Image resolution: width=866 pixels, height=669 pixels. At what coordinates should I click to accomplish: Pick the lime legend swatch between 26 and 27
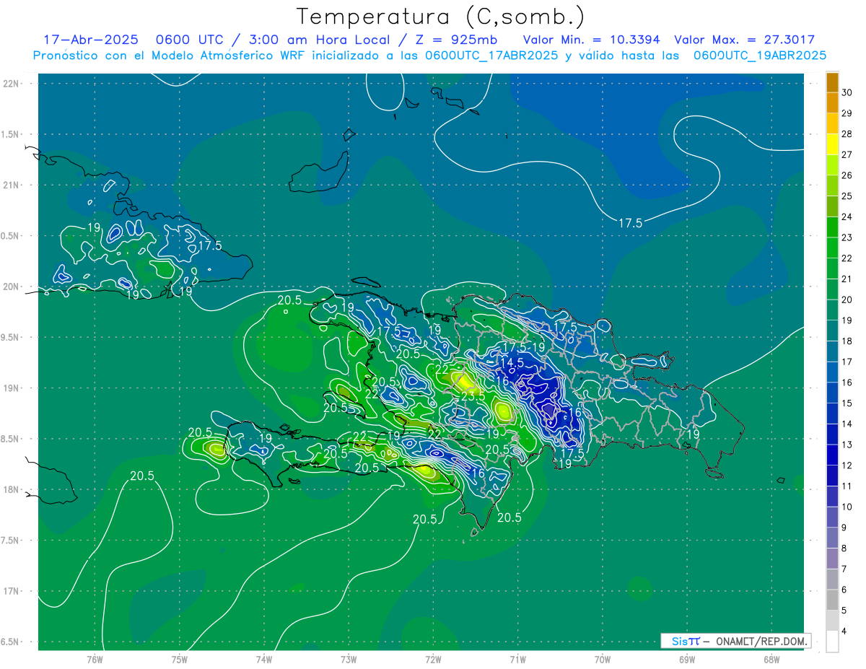click(x=832, y=165)
